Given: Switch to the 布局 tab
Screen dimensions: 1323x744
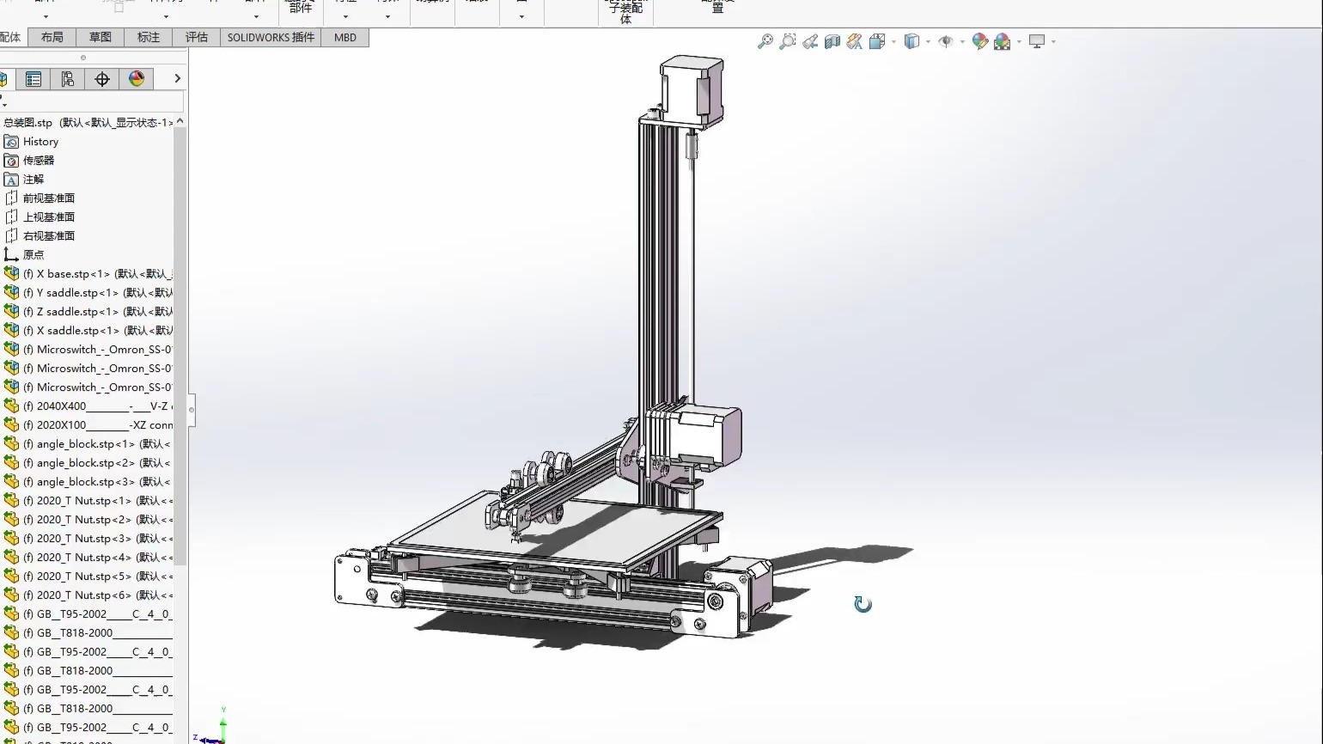Looking at the screenshot, I should coord(52,38).
